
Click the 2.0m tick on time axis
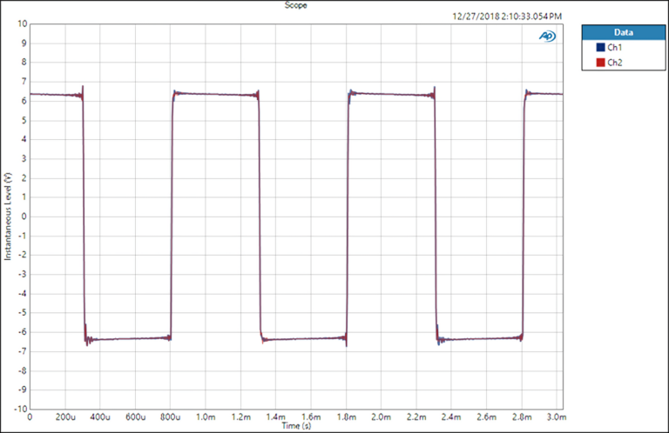(x=381, y=416)
